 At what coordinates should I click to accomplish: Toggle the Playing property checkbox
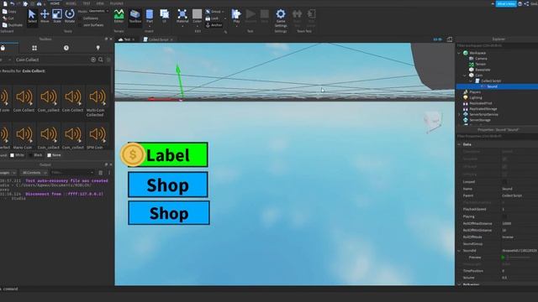coord(504,216)
